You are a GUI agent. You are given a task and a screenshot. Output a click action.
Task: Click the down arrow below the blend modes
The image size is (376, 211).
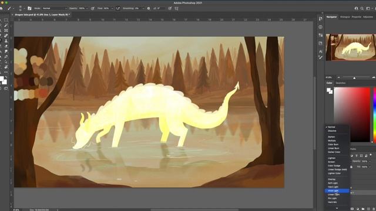pyautogui.click(x=337, y=208)
